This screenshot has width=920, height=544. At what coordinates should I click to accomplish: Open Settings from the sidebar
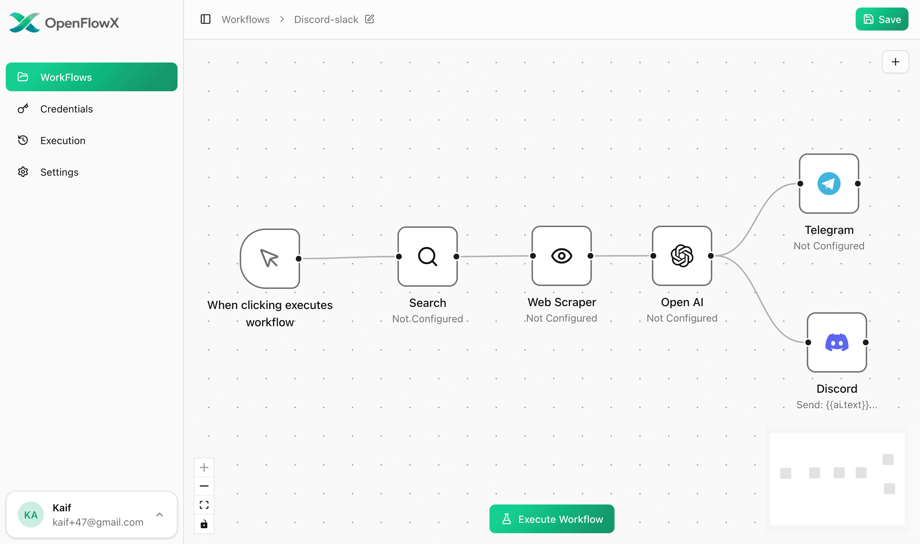(x=23, y=171)
